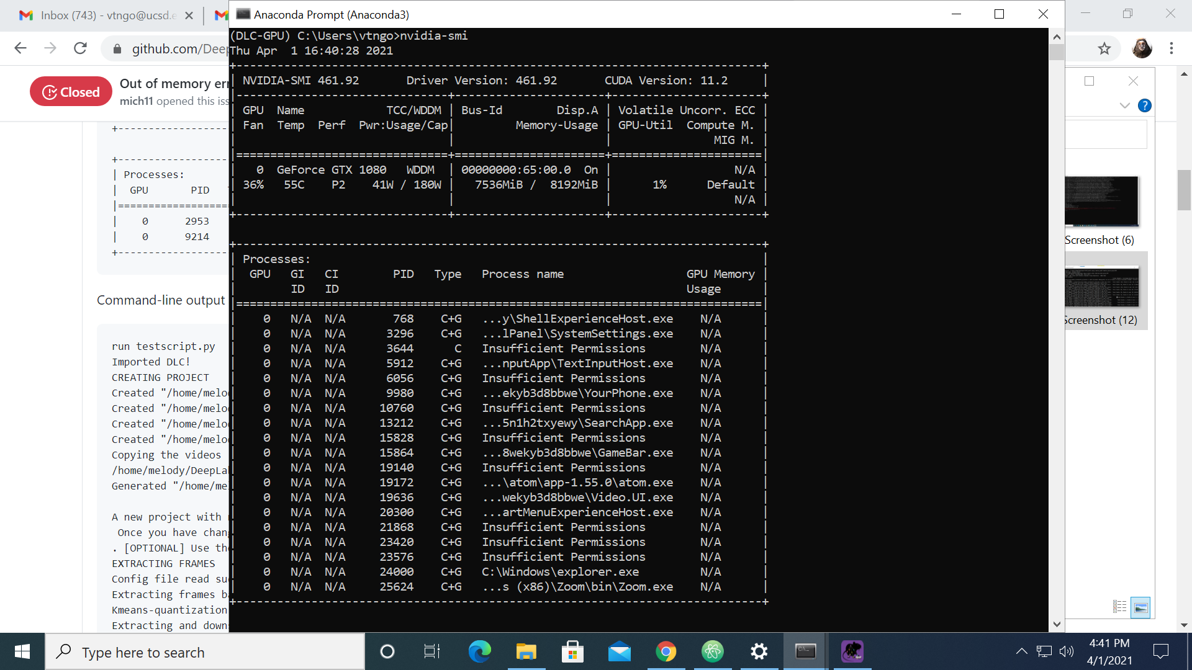Image resolution: width=1192 pixels, height=670 pixels.
Task: Click the speaker icon in the system tray
Action: click(x=1067, y=651)
